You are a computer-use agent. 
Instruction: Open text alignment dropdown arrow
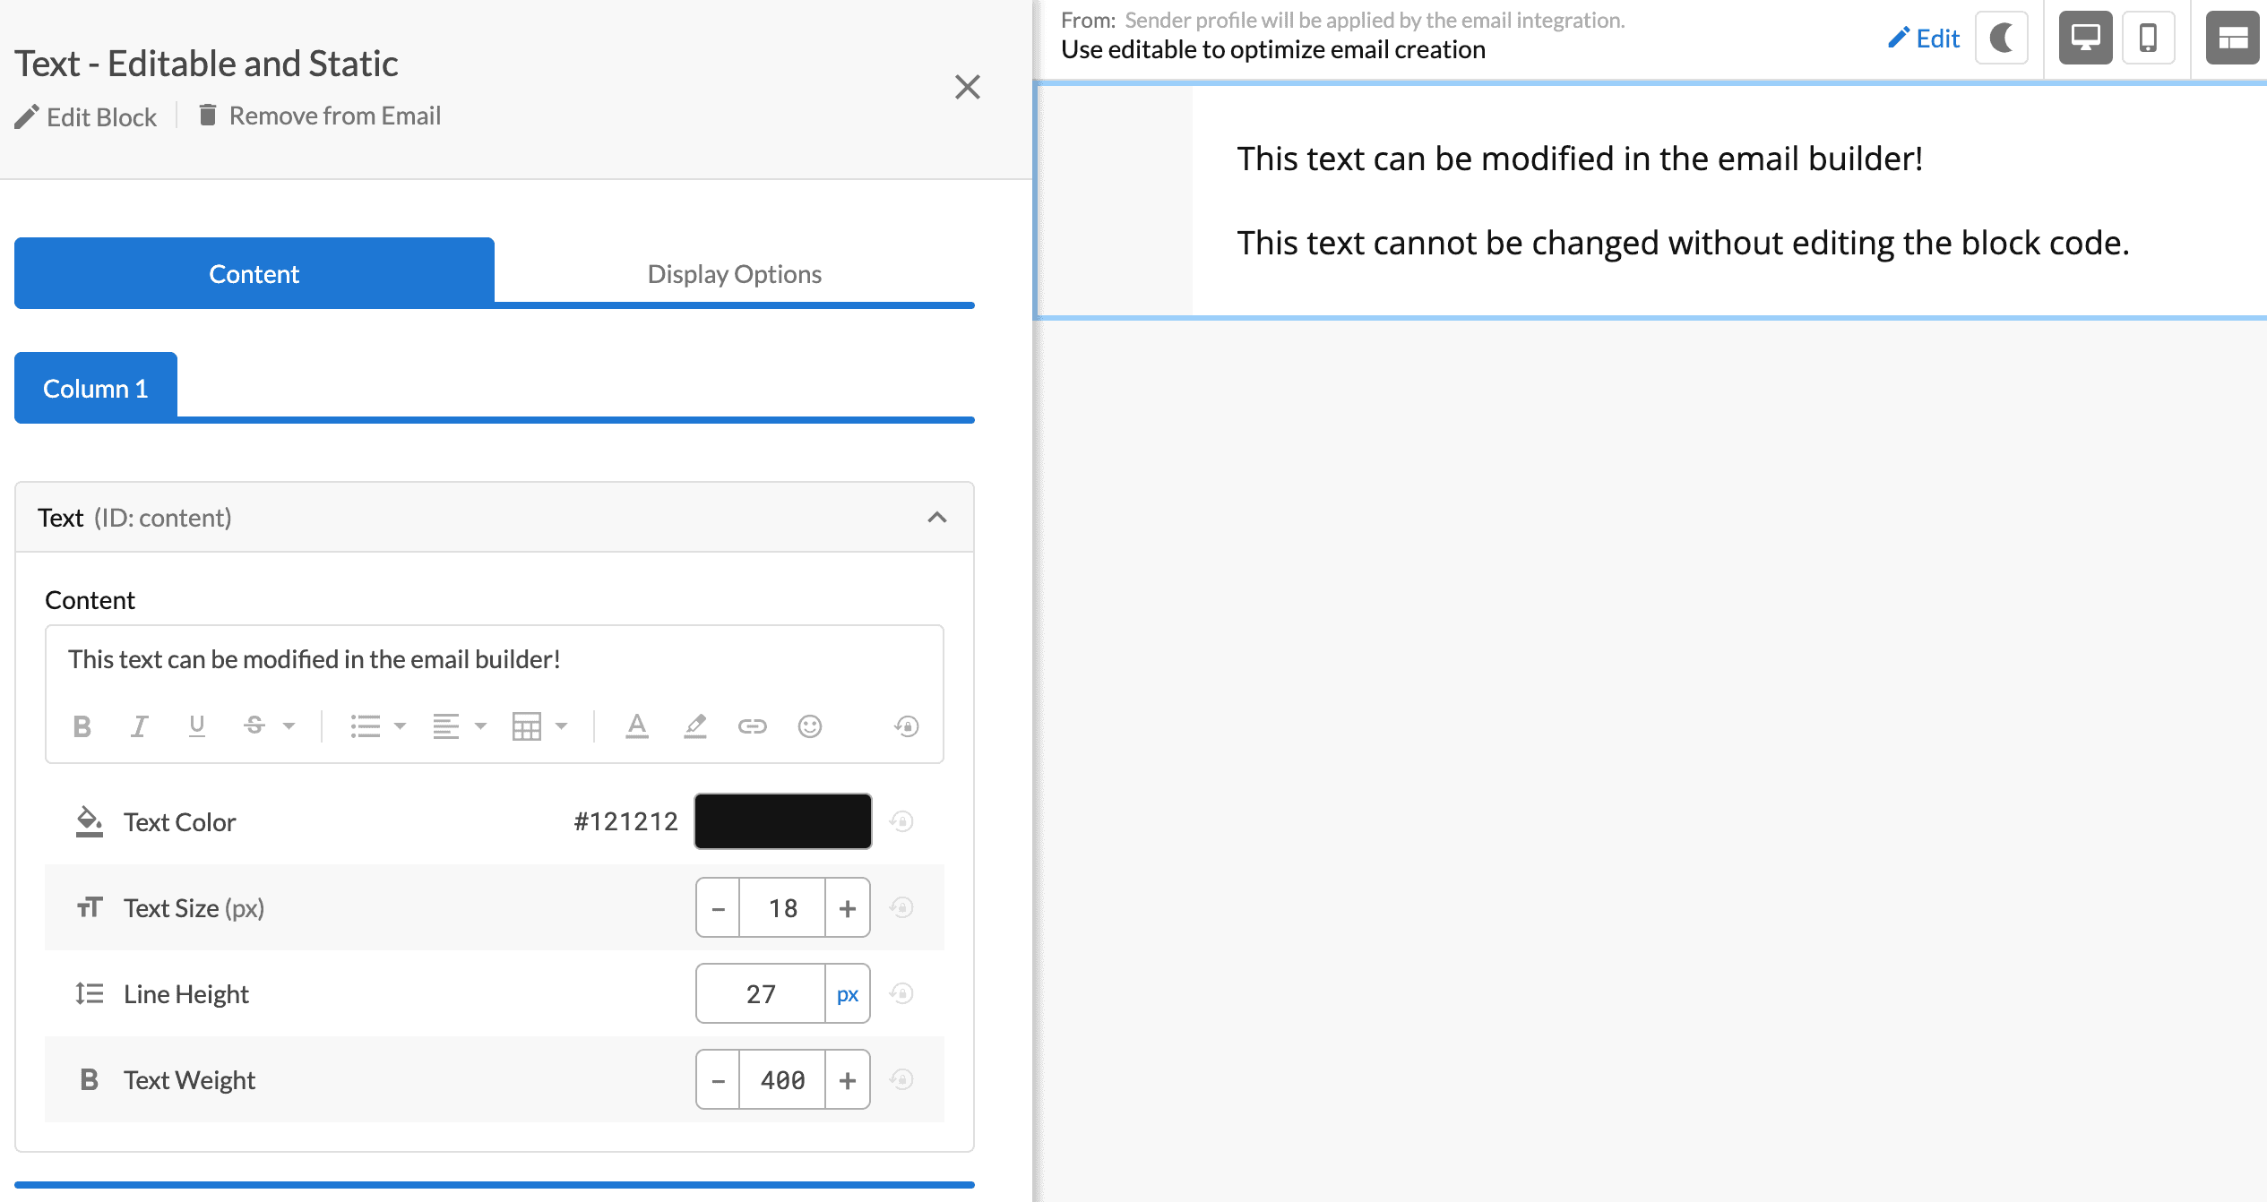[480, 726]
